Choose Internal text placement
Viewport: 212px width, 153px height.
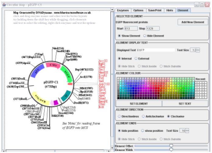pos(119,59)
